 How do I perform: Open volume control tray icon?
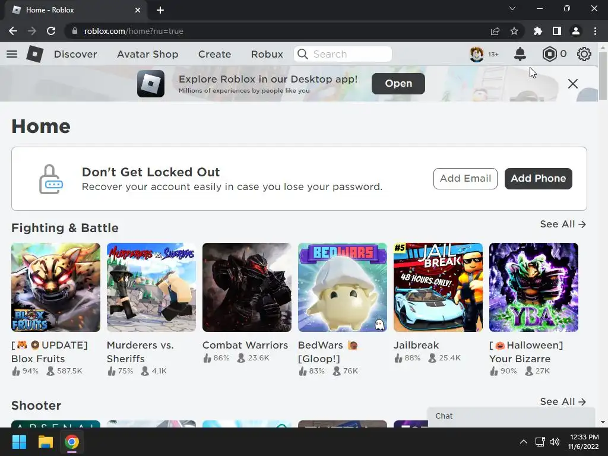555,442
